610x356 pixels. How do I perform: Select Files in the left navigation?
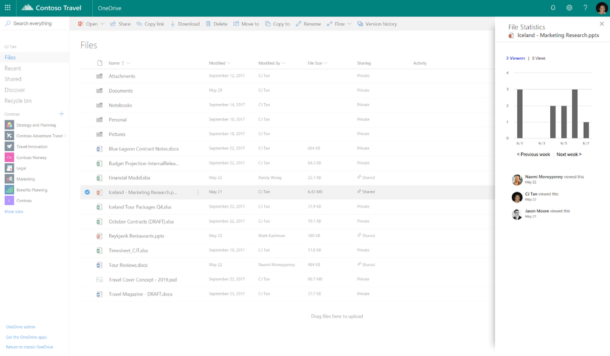(x=35, y=57)
